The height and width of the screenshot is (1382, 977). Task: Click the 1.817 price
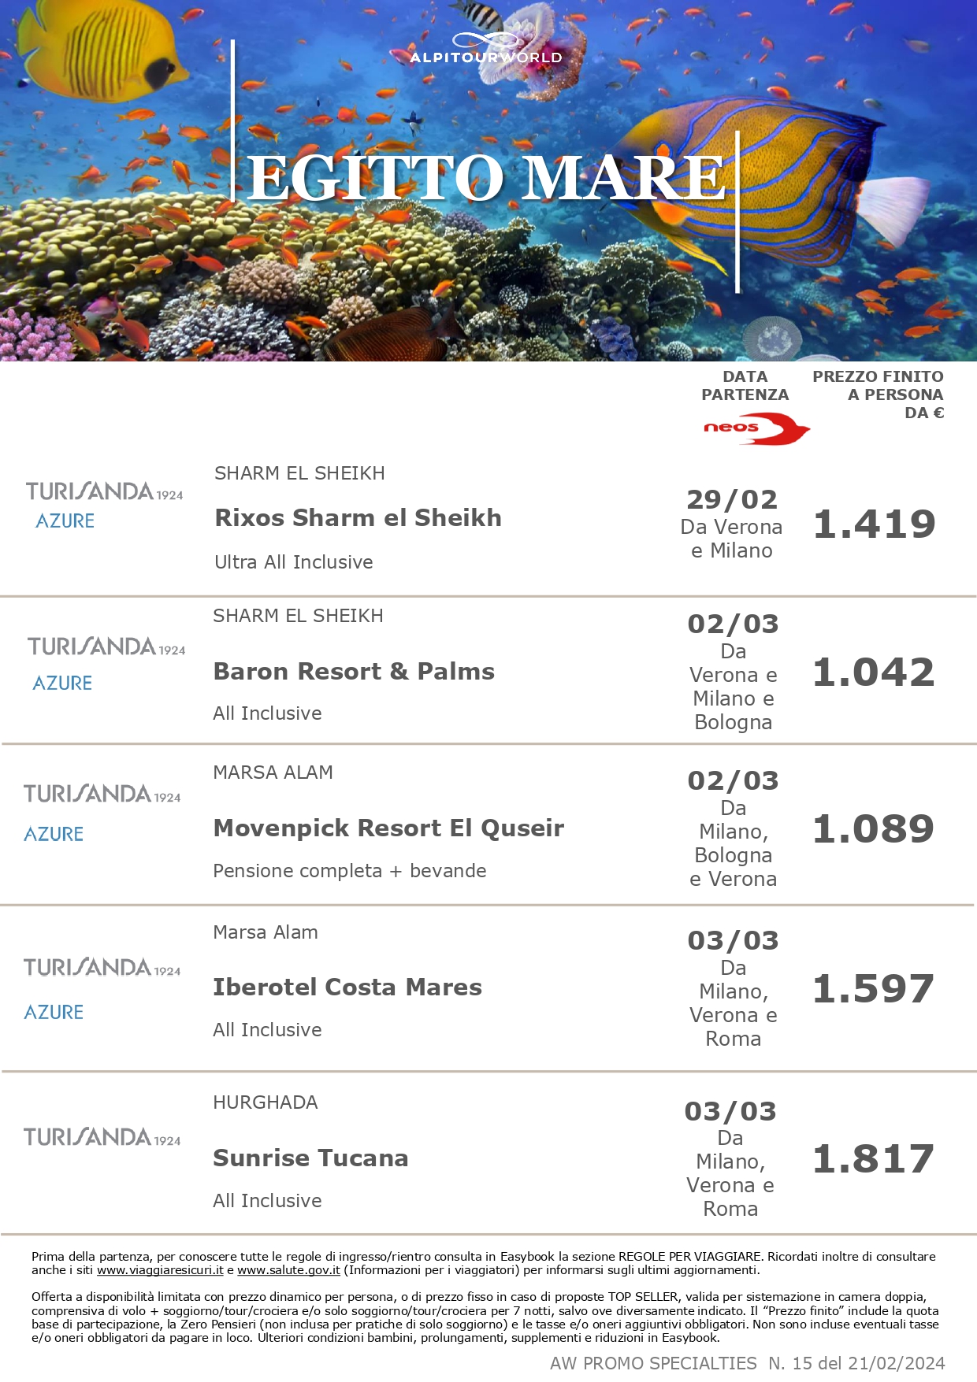pos(873,1158)
